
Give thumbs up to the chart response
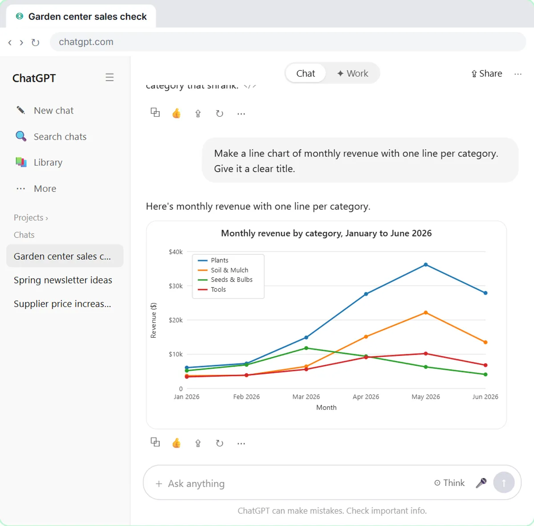click(x=177, y=443)
